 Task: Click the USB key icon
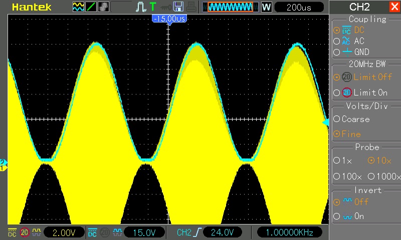click(x=165, y=7)
